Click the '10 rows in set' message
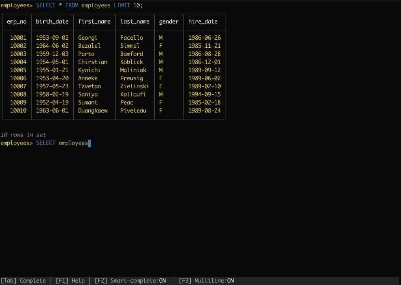 click(23, 135)
